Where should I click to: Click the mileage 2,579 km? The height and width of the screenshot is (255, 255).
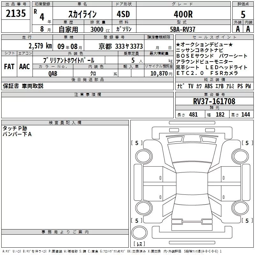click(x=40, y=46)
